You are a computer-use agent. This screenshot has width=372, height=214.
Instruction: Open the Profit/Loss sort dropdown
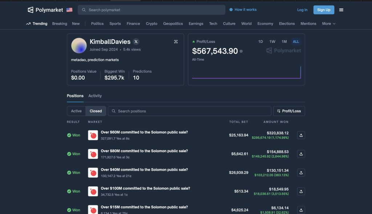click(x=289, y=111)
